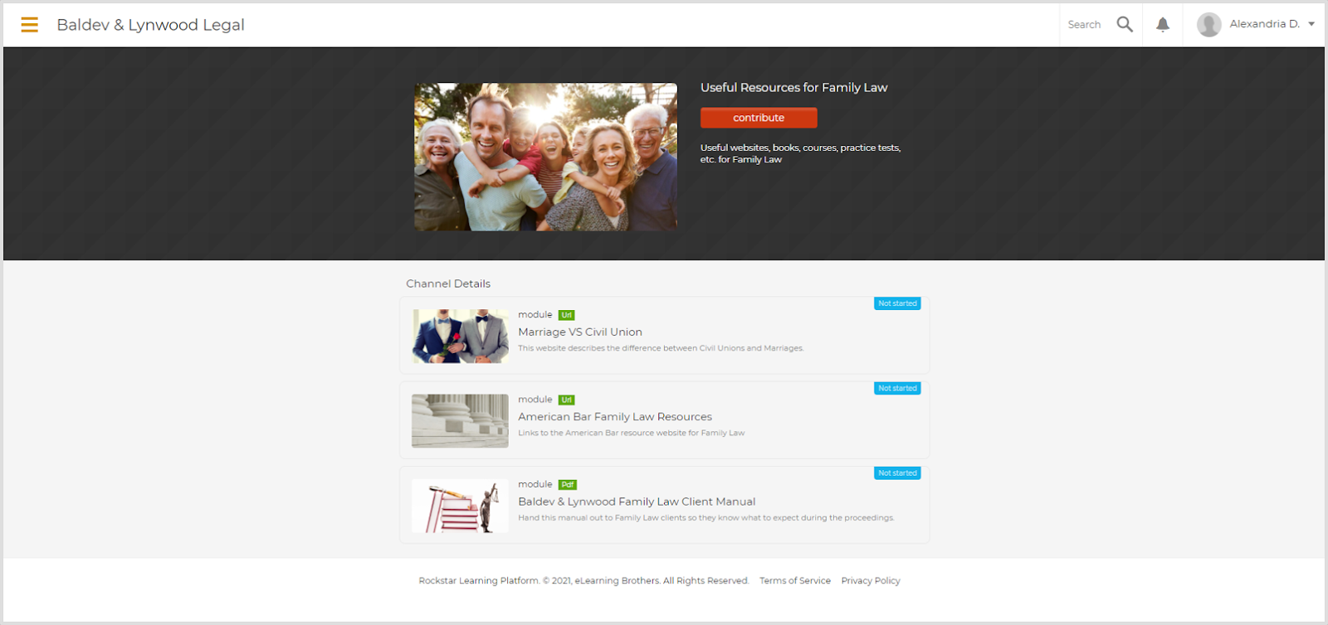Click the Alexandria D. user name

click(1264, 24)
